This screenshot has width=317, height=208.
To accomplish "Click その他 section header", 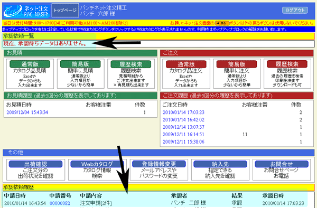I will [158, 153].
